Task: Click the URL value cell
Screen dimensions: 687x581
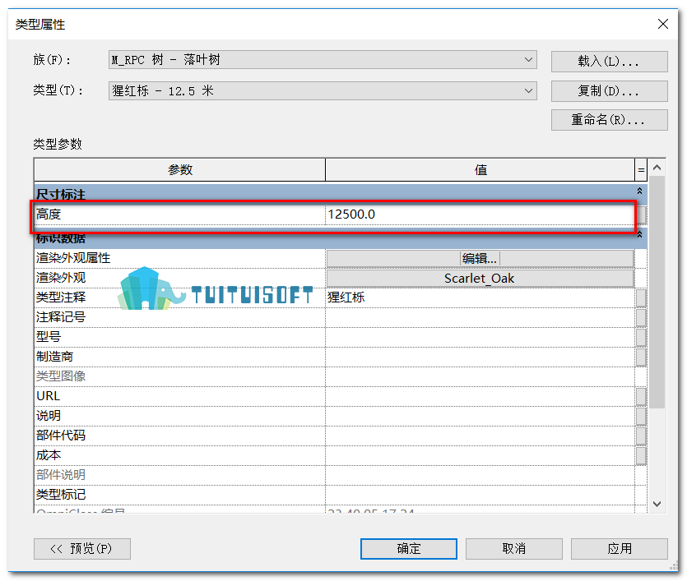Action: [x=480, y=396]
